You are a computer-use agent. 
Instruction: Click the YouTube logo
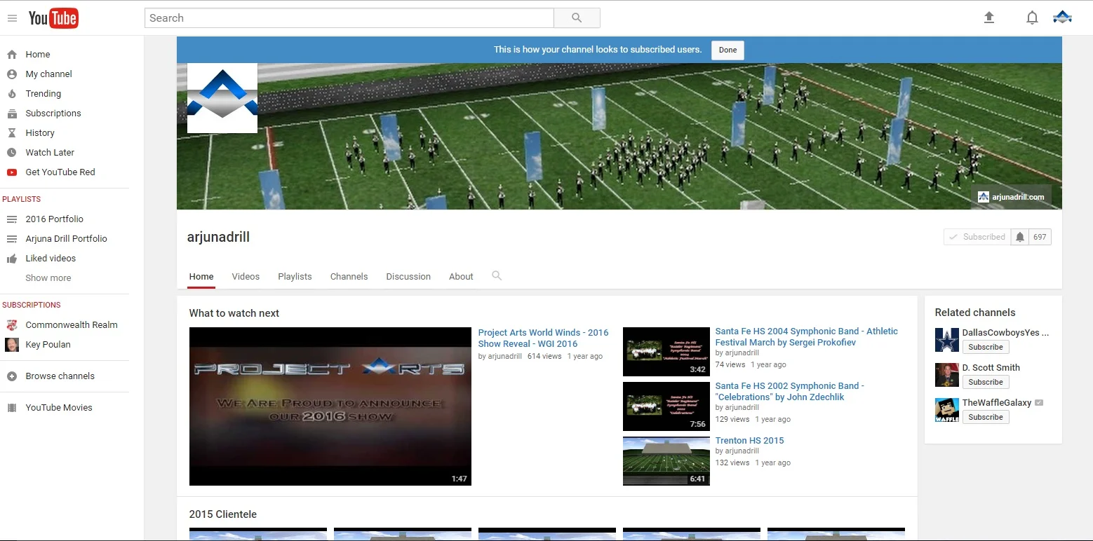click(53, 18)
